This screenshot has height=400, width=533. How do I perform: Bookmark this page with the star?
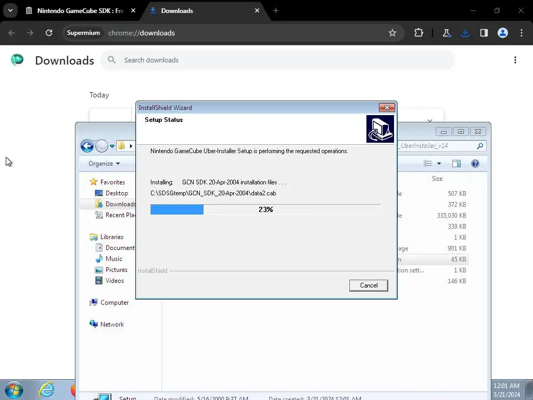[x=392, y=33]
